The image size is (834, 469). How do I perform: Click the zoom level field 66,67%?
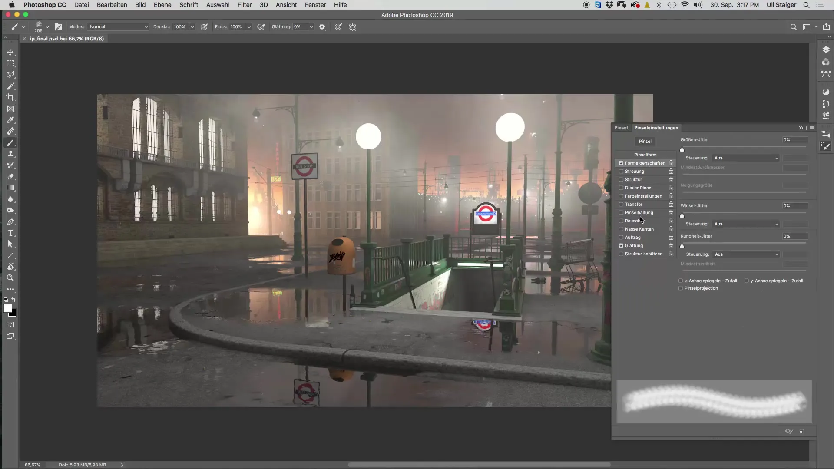33,465
